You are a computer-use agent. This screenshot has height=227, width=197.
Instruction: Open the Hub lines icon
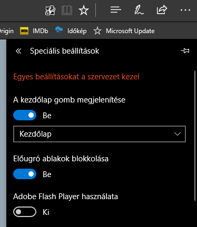pyautogui.click(x=116, y=10)
